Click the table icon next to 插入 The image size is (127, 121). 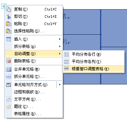9,39
